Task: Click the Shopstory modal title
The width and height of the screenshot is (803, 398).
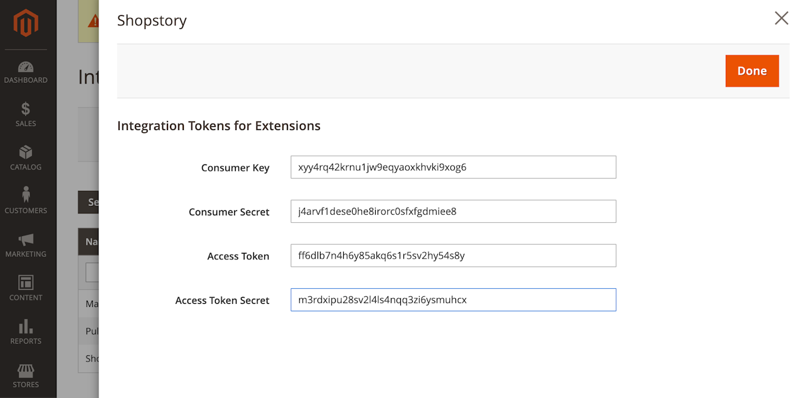Action: (152, 21)
